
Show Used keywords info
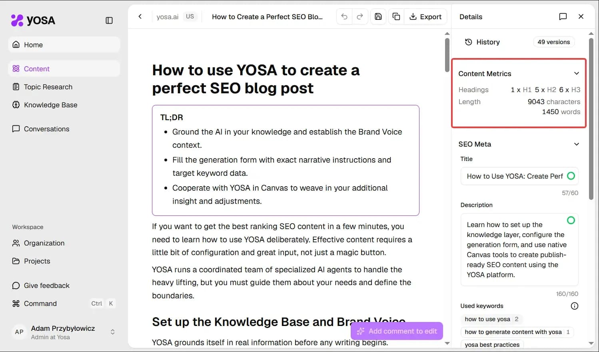point(575,306)
